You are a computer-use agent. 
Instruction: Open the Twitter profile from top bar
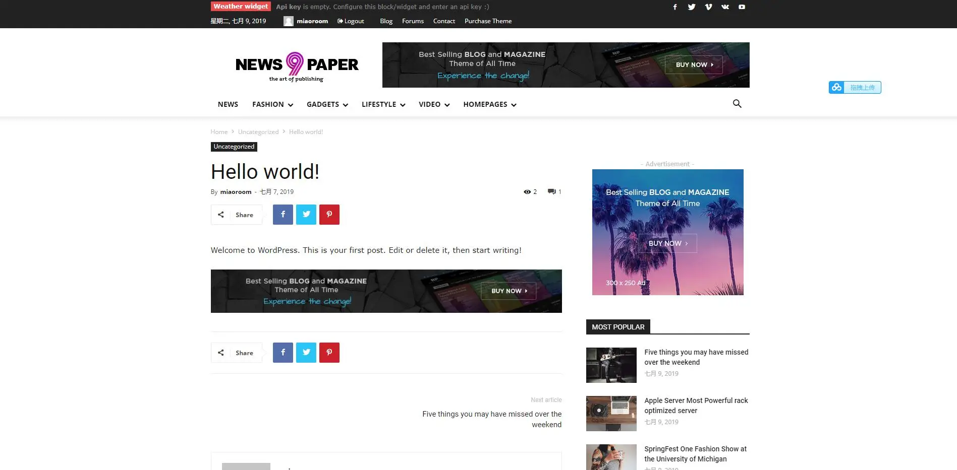tap(692, 7)
